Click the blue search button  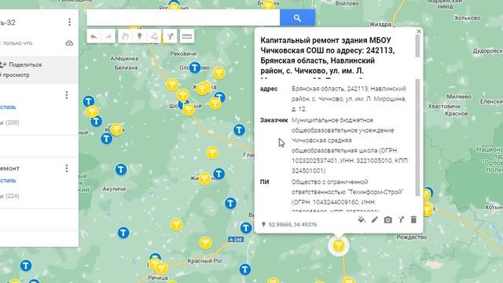pyautogui.click(x=297, y=17)
